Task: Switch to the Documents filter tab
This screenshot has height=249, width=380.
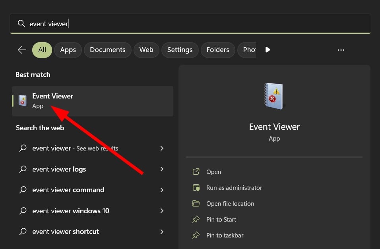Action: coord(108,50)
